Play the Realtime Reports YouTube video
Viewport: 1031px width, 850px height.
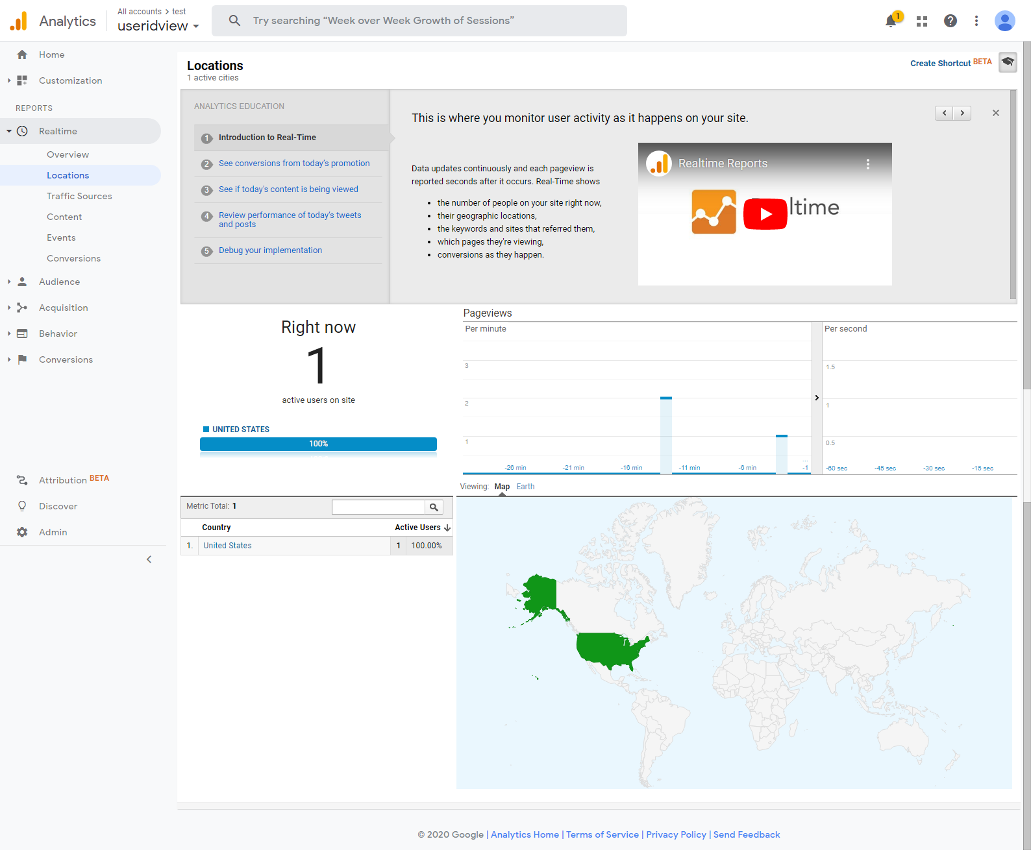765,213
